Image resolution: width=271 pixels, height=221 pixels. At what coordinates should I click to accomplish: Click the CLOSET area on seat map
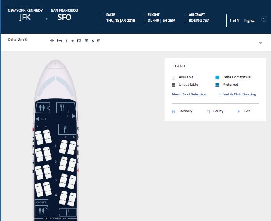(41, 202)
